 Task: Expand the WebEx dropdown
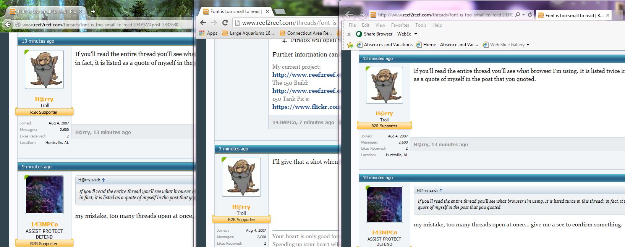coord(416,34)
